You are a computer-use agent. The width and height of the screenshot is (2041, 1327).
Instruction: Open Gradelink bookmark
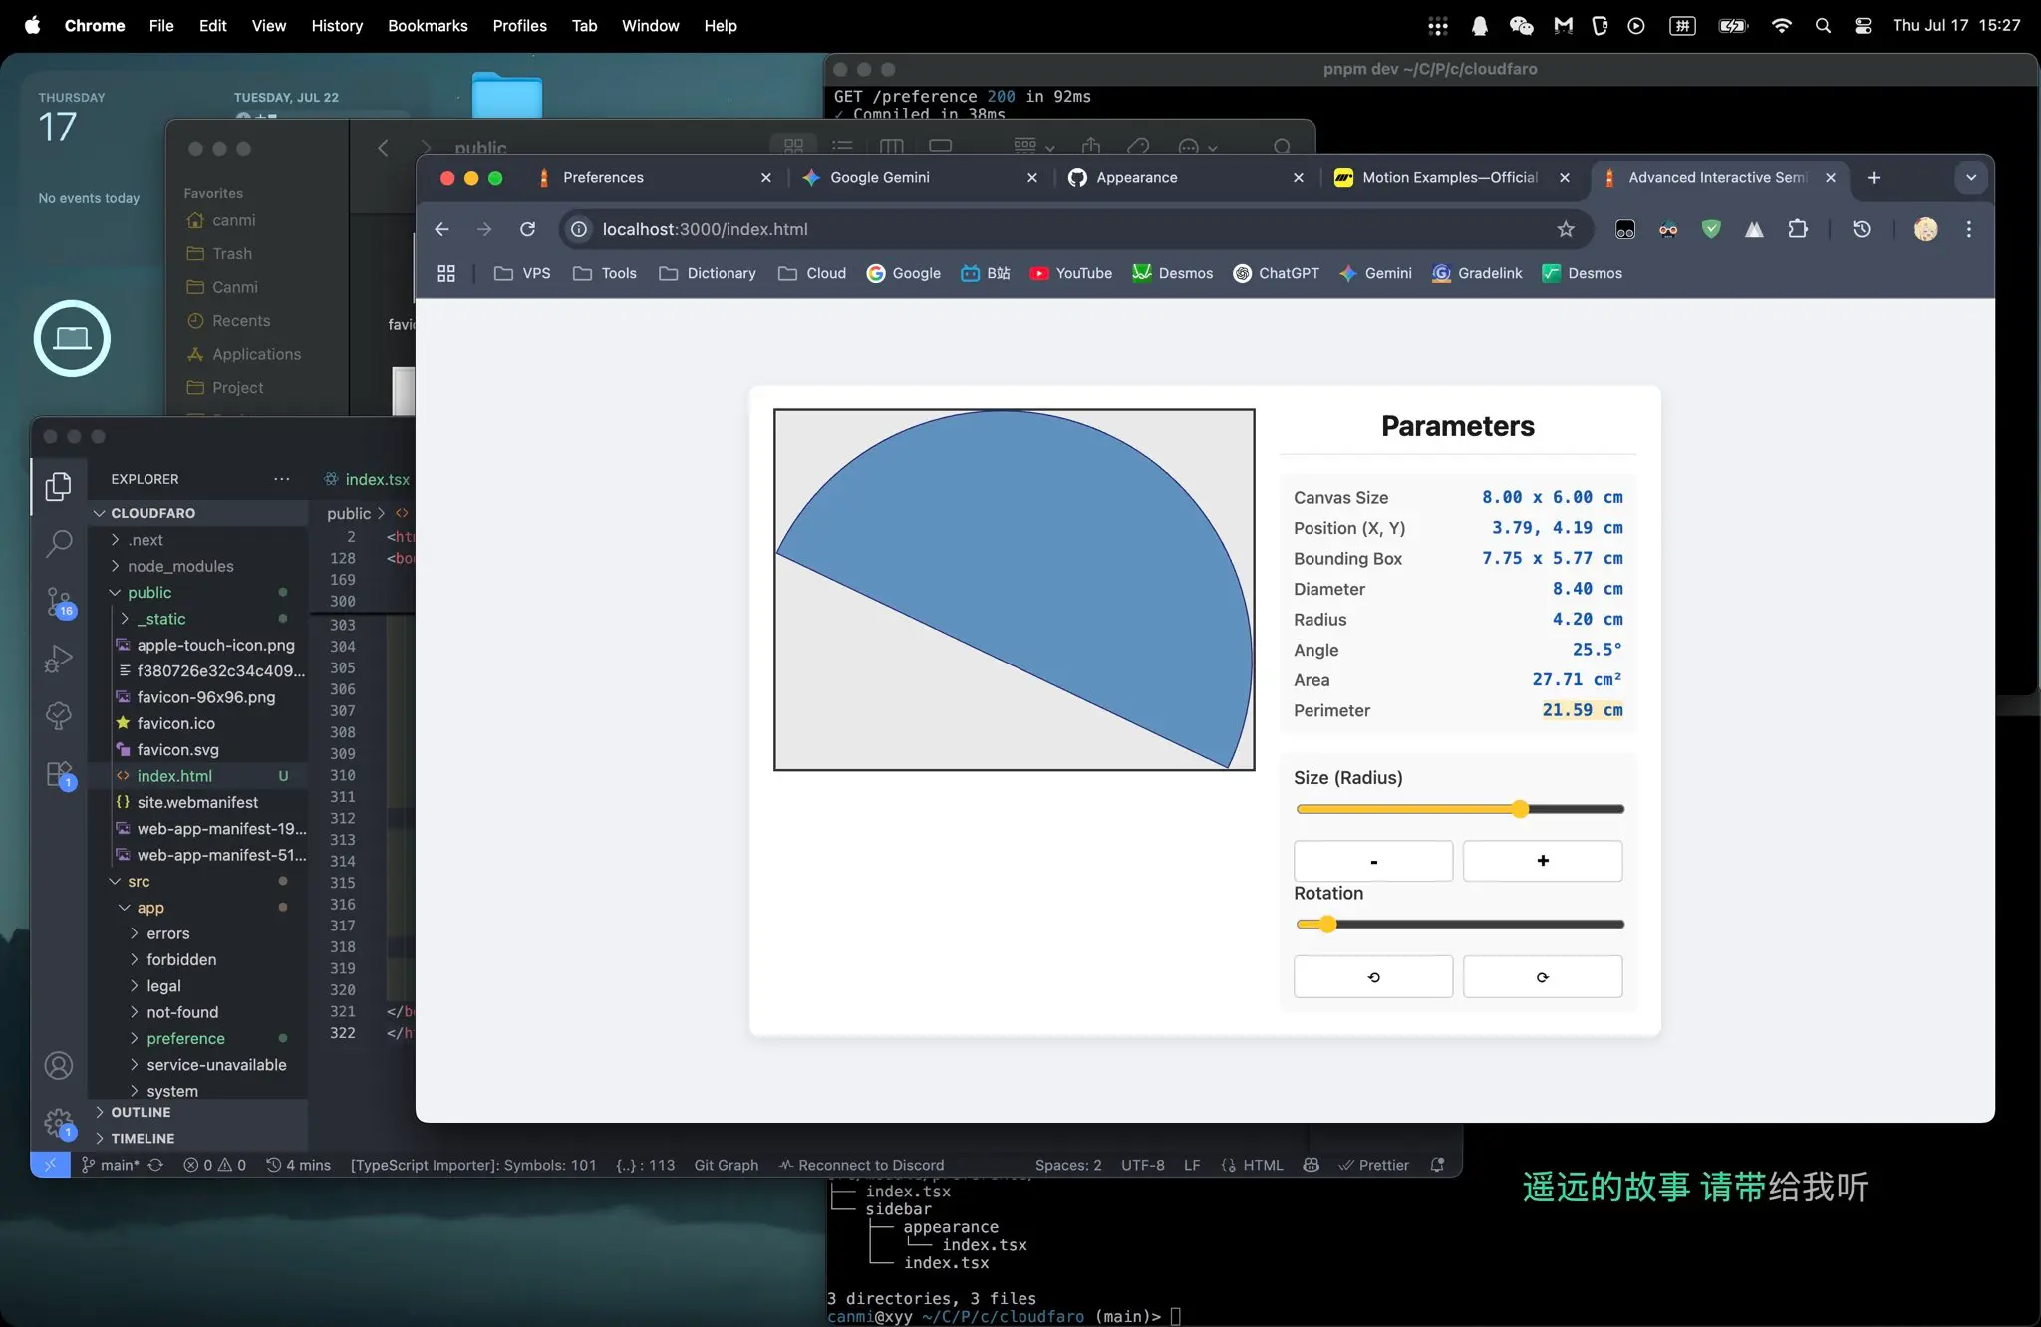point(1477,273)
